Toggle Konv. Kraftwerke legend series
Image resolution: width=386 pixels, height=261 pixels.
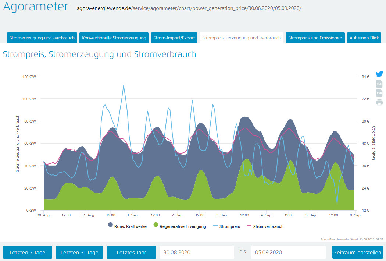pos(127,226)
